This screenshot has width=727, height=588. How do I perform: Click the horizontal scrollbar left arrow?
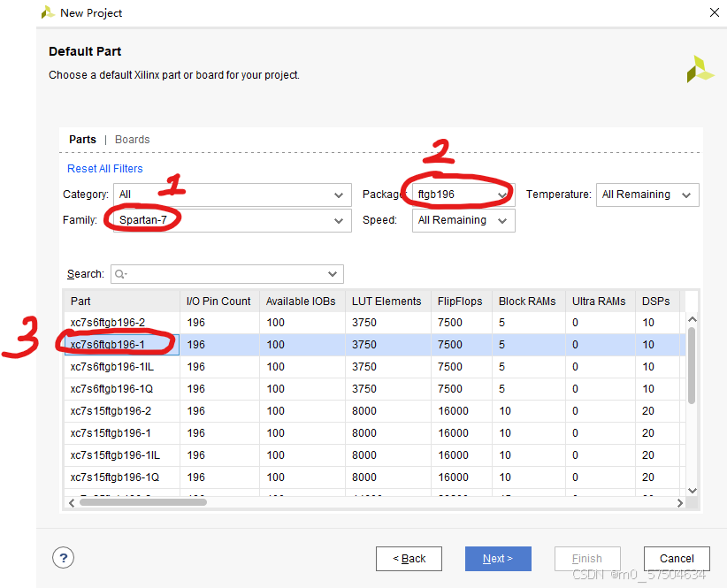72,503
